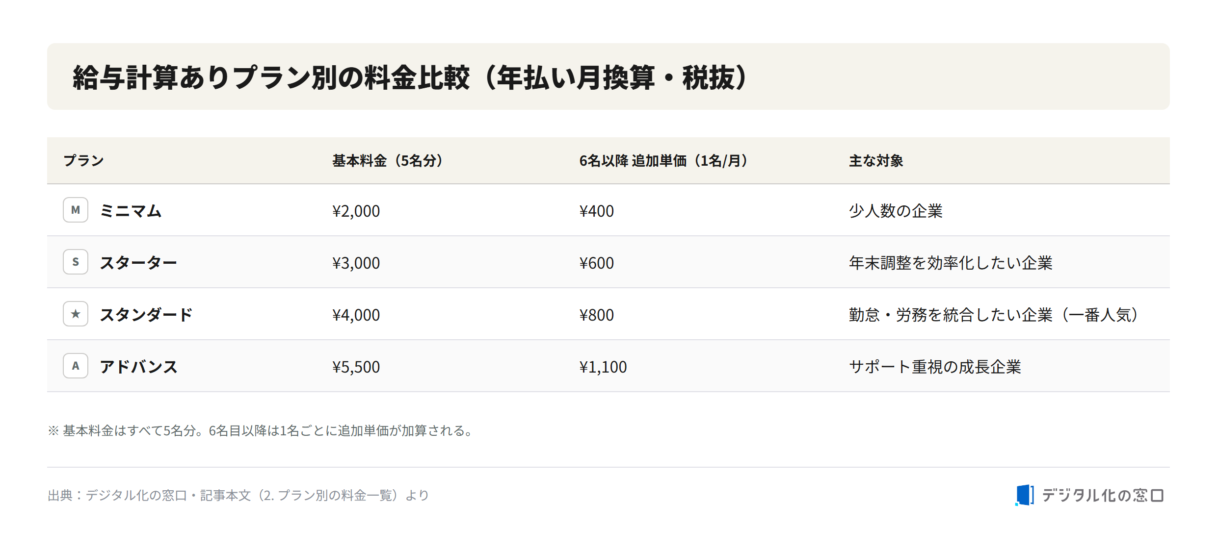Select the アドバンス plan name

(138, 367)
